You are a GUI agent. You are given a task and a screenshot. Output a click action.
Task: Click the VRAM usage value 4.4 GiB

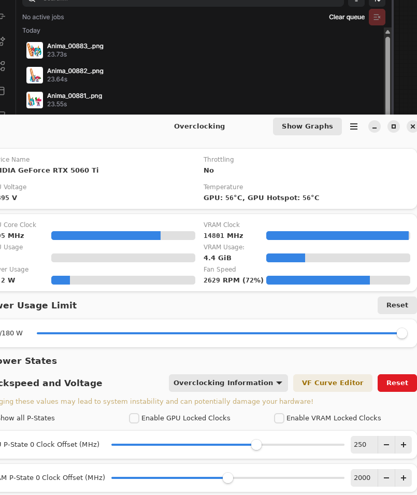218,258
